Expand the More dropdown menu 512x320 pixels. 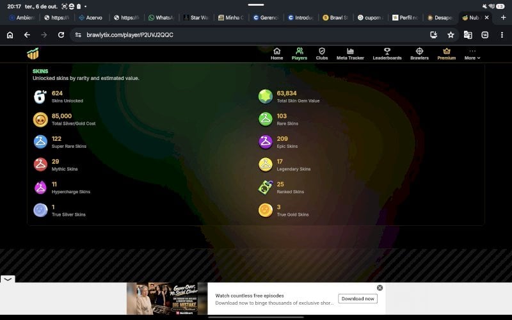click(x=472, y=54)
